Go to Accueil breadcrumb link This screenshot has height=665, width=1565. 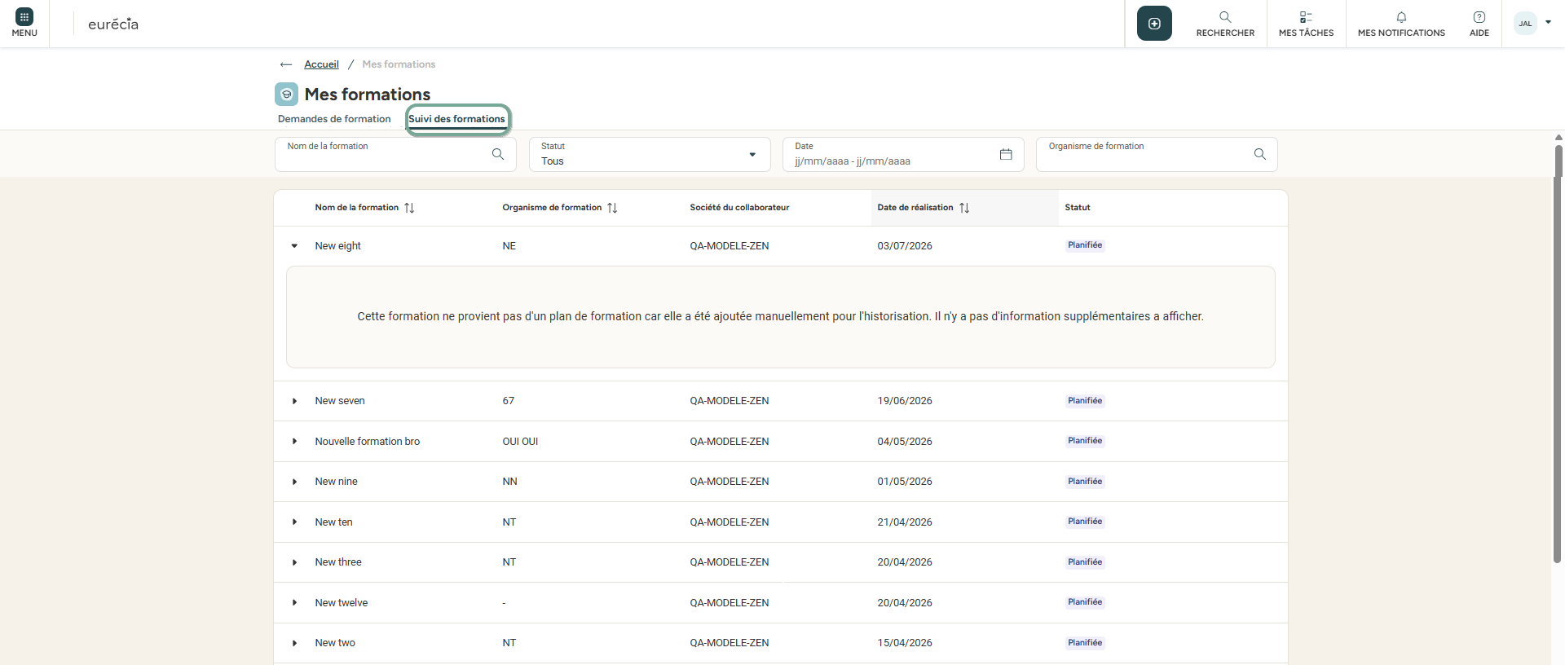[321, 64]
